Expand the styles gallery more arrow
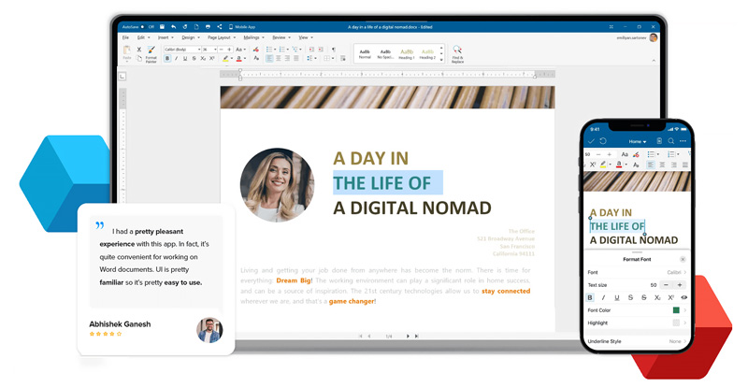748x387 pixels. pyautogui.click(x=441, y=60)
